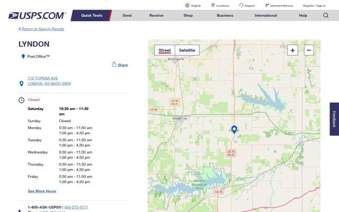339x212 pixels.
Task: Open the Send menu
Action: coord(127,15)
